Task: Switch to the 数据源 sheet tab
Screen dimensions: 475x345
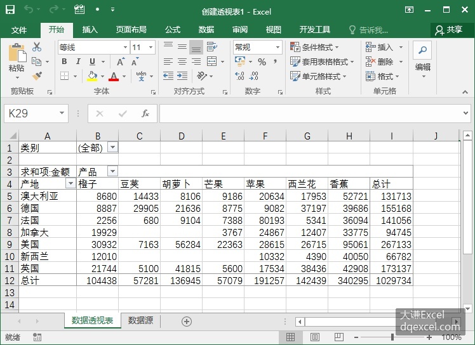Action: coord(140,320)
